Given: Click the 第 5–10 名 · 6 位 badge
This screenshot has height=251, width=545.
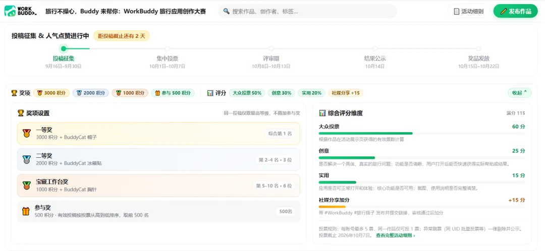Looking at the screenshot, I should 274,186.
